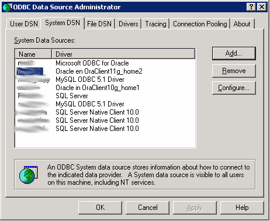Screen dimensions: 270x221
Task: Select the plain SQL Server driver row
Action: click(105, 96)
